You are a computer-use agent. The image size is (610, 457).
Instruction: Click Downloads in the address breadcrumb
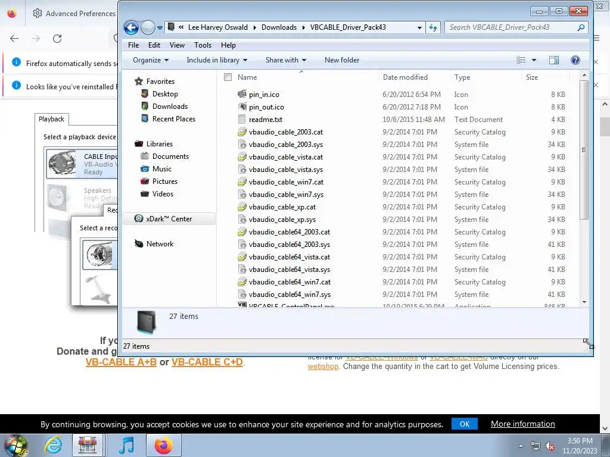click(279, 27)
